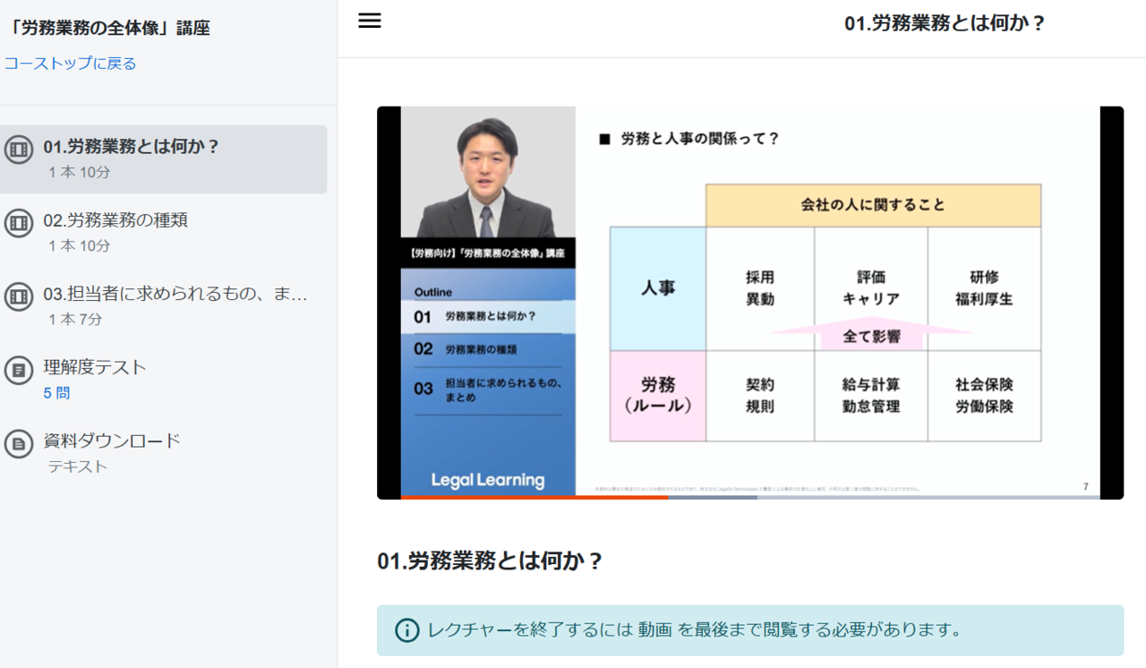Click the test icon beside 理解度テスト

click(19, 370)
